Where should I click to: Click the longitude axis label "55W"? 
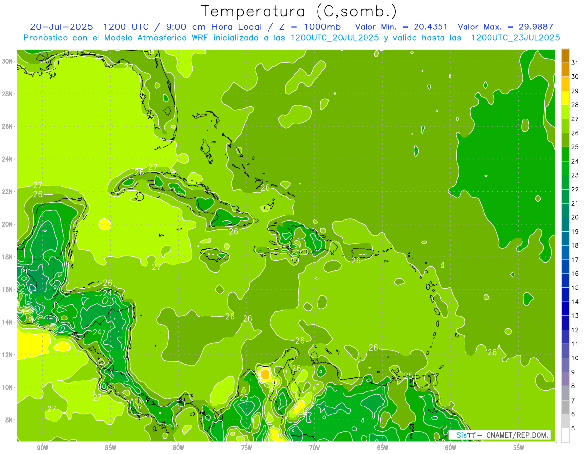coord(519,448)
